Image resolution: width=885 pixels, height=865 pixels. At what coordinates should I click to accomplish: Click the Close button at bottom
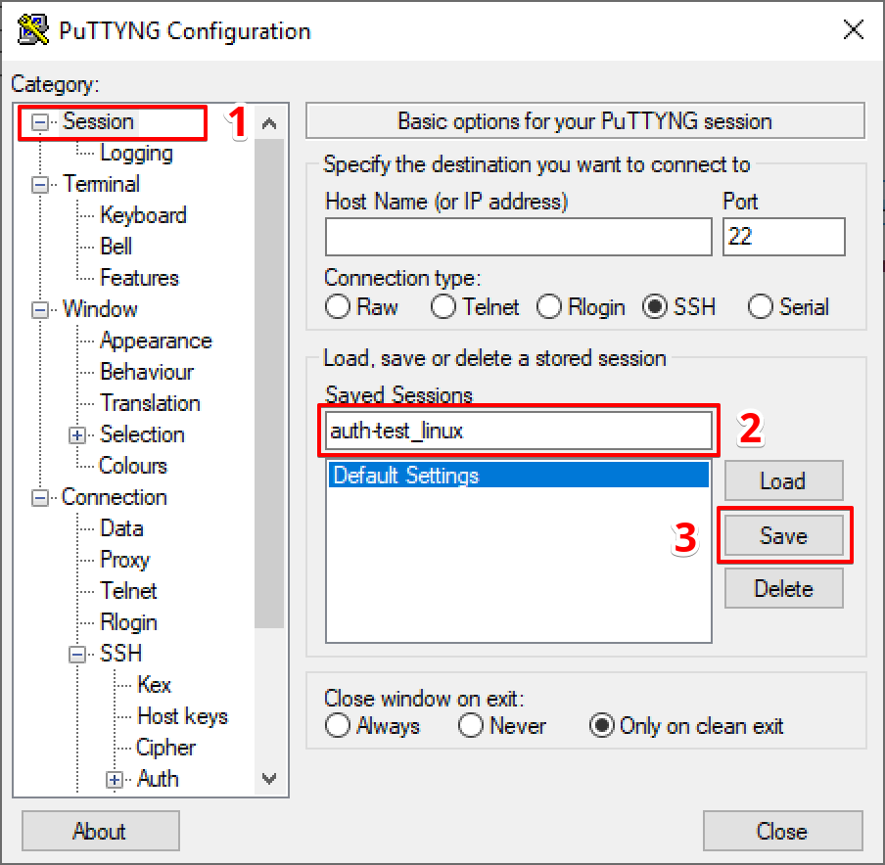tap(782, 831)
